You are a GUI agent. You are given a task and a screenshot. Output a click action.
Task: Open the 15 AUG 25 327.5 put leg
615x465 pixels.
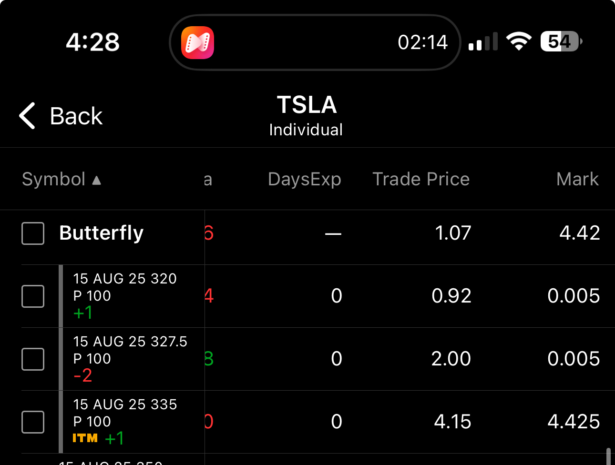[130, 350]
